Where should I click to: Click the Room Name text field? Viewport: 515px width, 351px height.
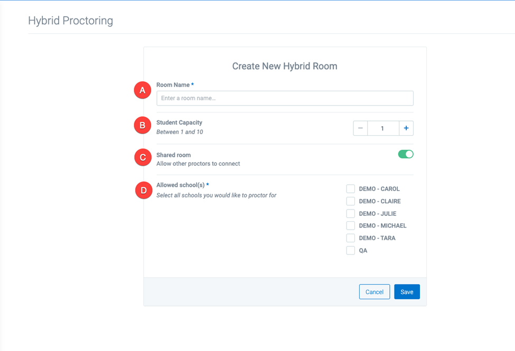(x=285, y=98)
